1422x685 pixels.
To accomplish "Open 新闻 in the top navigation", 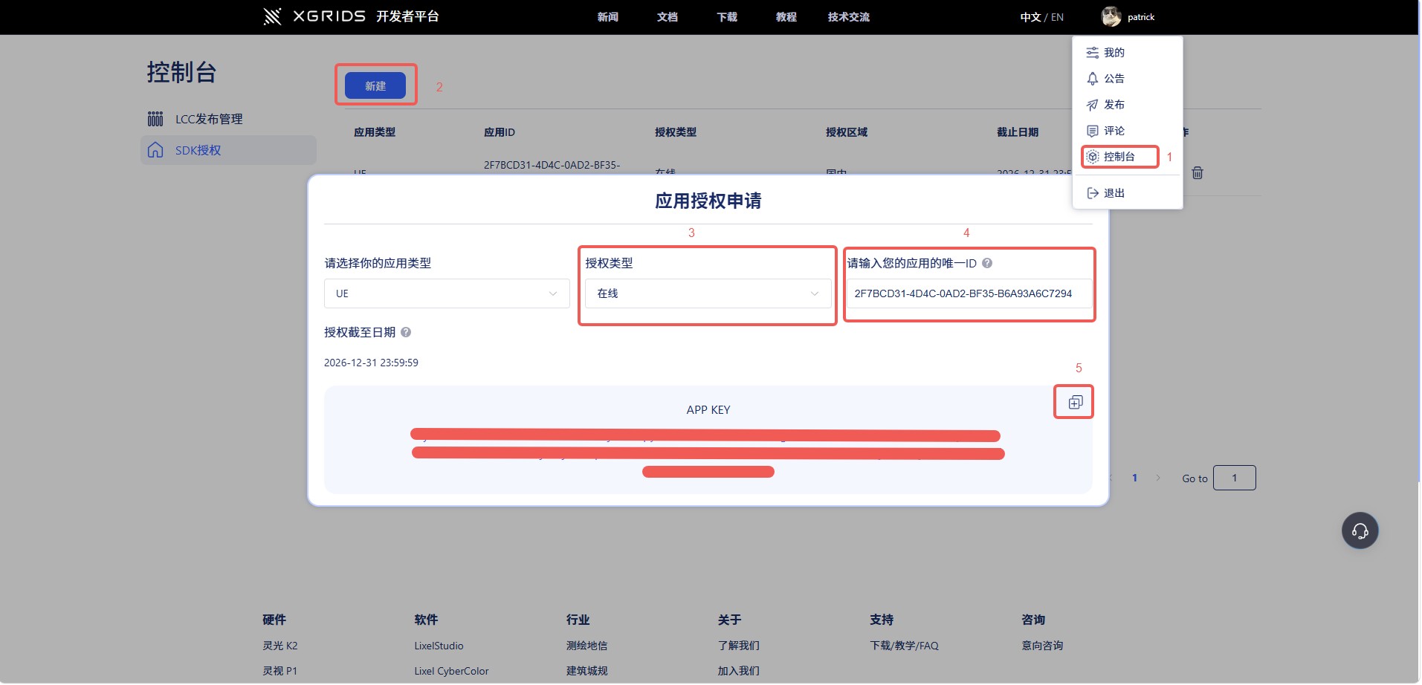I will click(x=607, y=17).
